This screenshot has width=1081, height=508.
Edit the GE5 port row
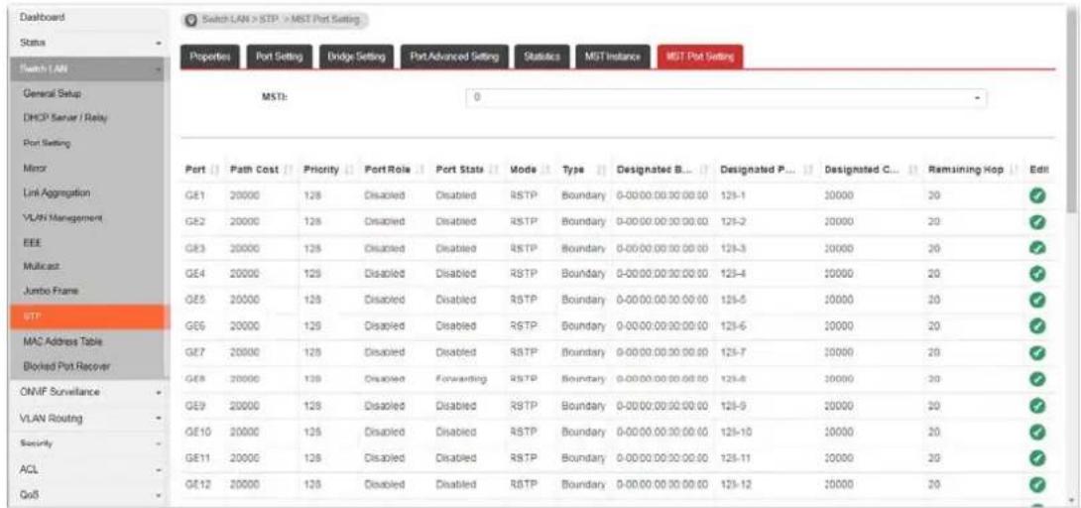point(1037,301)
